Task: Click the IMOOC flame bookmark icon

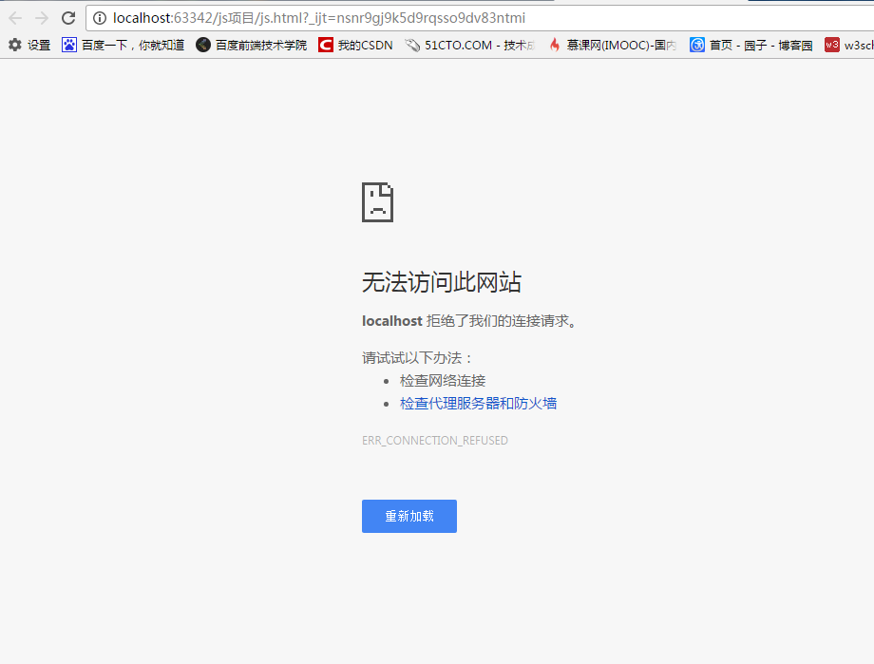Action: (x=555, y=46)
